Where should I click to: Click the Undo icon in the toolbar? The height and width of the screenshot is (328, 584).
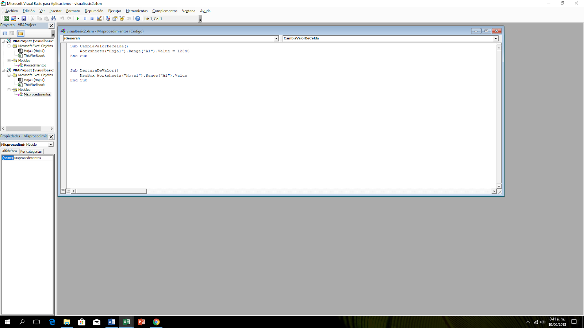click(x=62, y=19)
